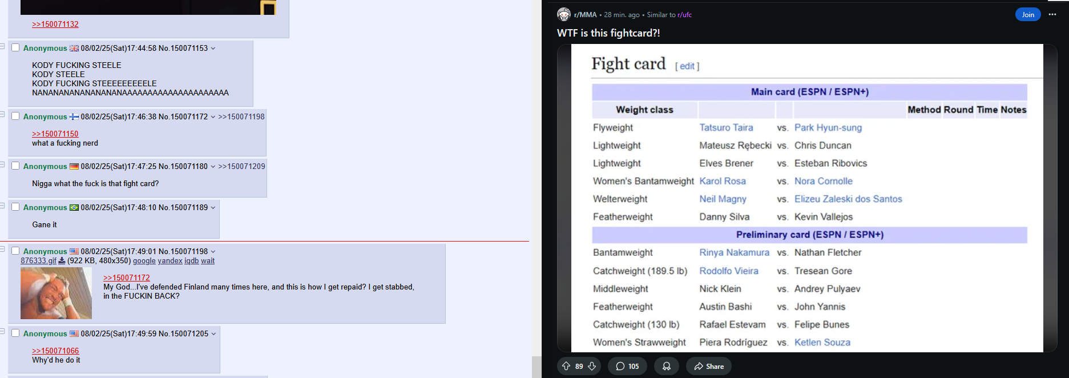Click the Finland flag on post 150071172
The height and width of the screenshot is (378, 1069).
point(74,116)
